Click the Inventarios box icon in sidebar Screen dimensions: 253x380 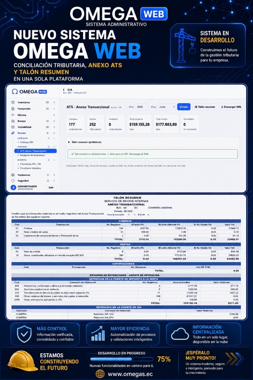point(13,102)
